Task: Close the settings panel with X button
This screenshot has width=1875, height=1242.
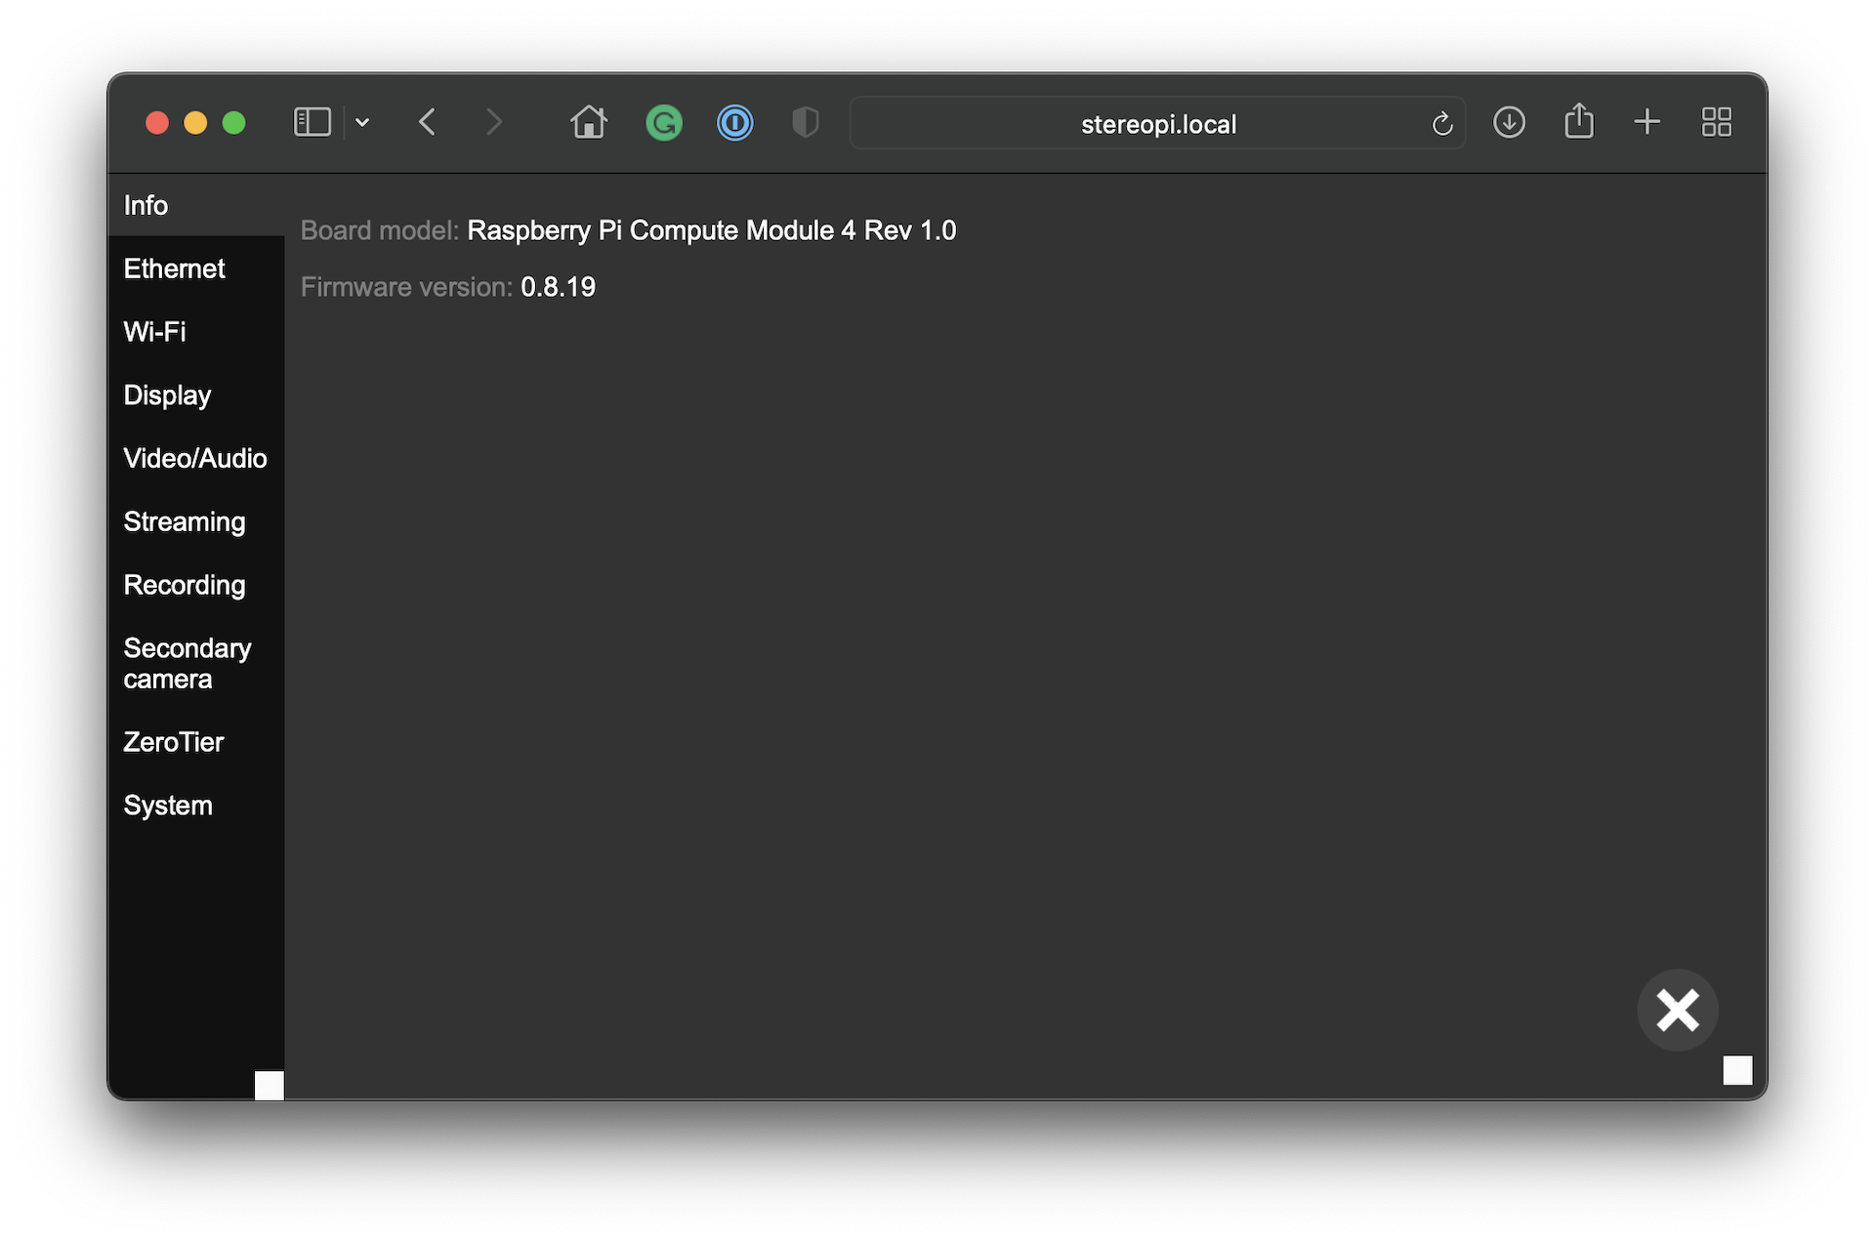Action: [x=1677, y=1010]
